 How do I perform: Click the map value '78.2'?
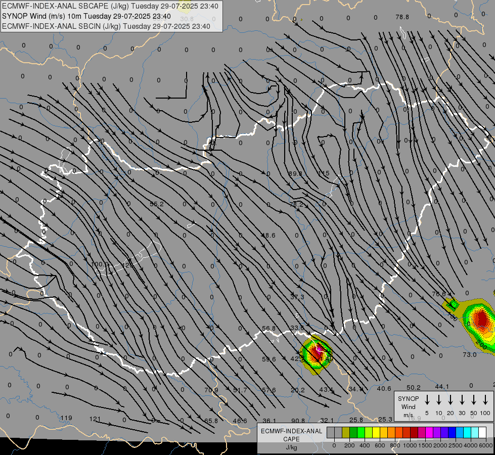pyautogui.click(x=296, y=204)
